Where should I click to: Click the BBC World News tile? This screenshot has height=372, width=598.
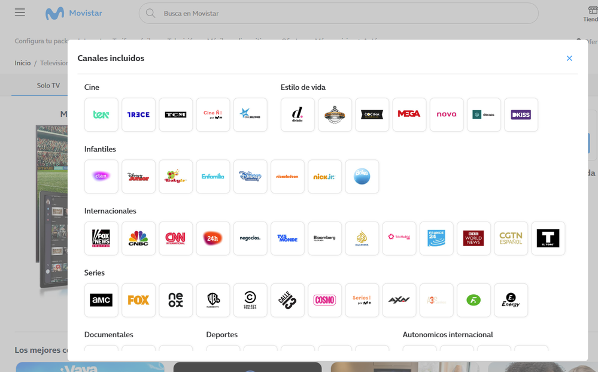tap(473, 238)
